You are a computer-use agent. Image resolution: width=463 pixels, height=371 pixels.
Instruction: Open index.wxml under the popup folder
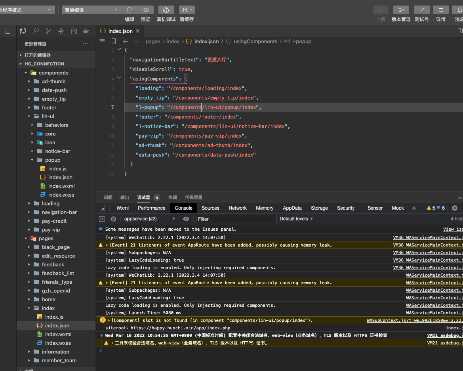pos(61,186)
